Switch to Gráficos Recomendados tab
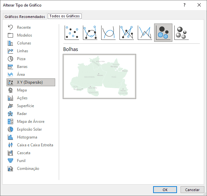Screen dimensions: 207x196 coord(25,16)
